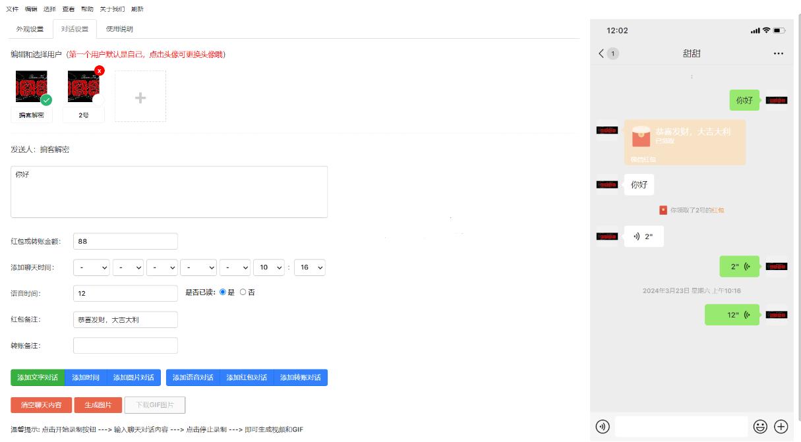This screenshot has width=801, height=442.
Task: Click the back arrow in chat header
Action: 601,53
